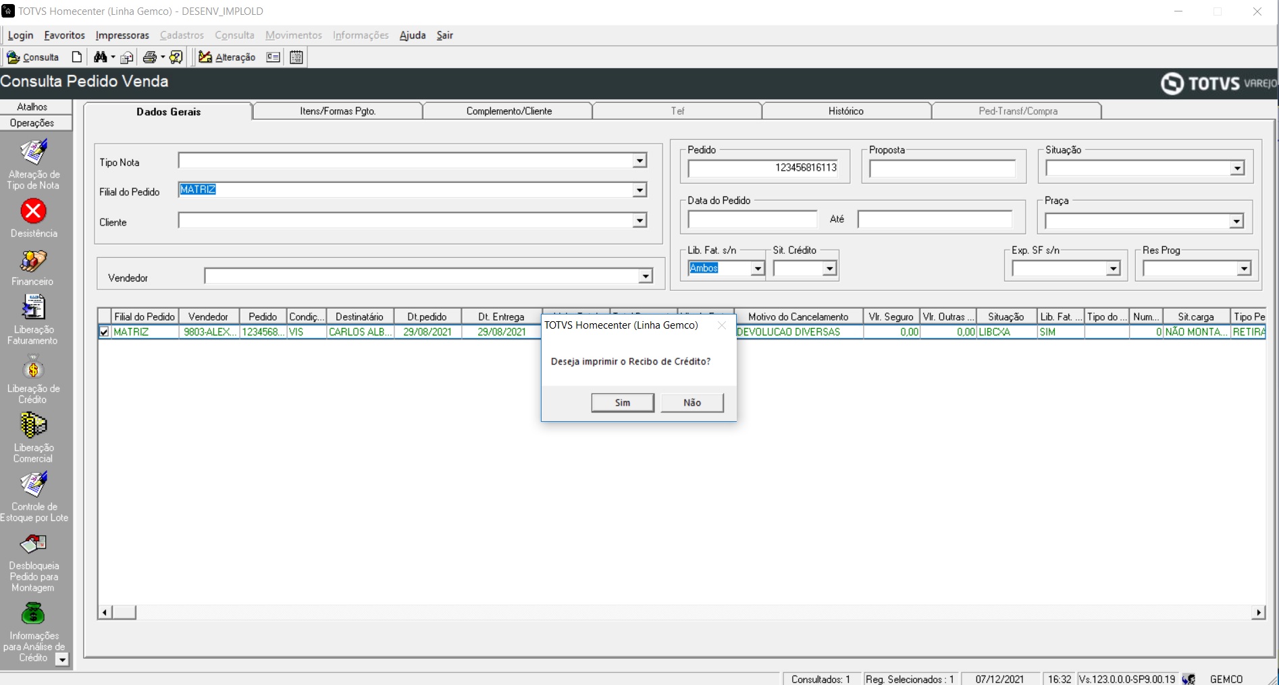Click the status bar network icon
This screenshot has height=685, width=1279.
click(x=1189, y=679)
